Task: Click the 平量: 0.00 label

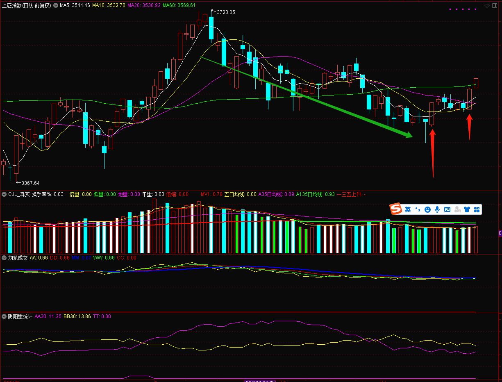Action: (153, 194)
